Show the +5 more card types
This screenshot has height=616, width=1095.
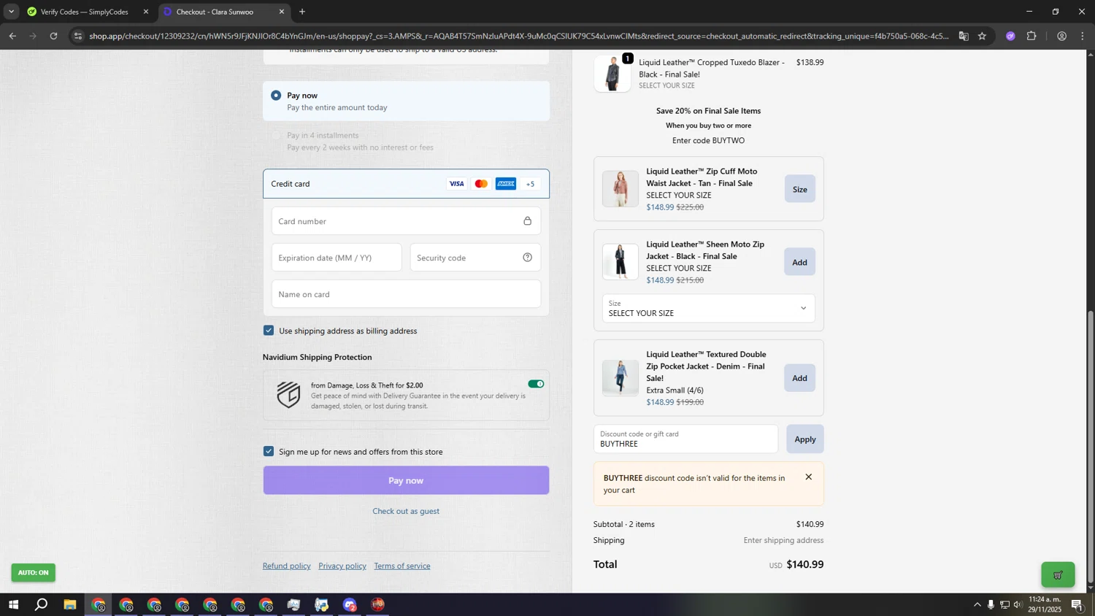(x=531, y=184)
